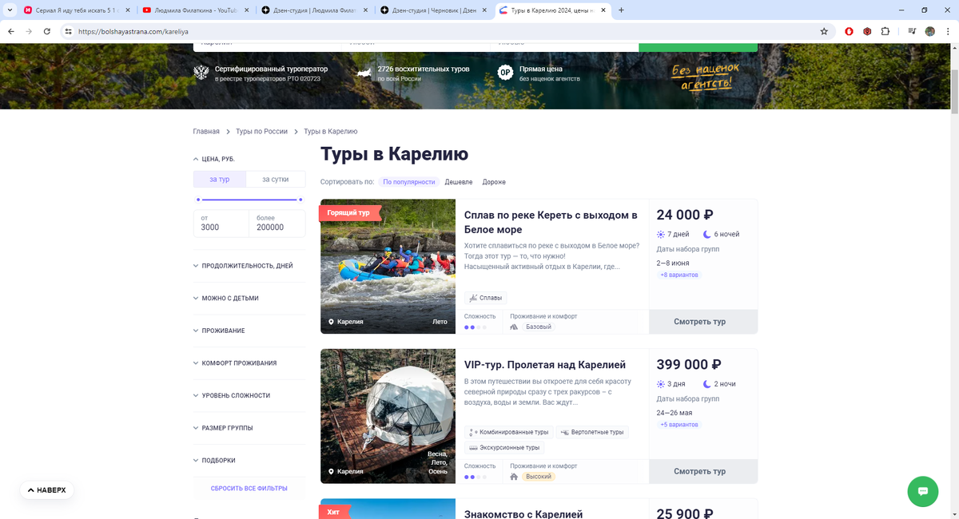Expand ПРОЖИВАНИЕ filter
The image size is (959, 519).
(219, 331)
